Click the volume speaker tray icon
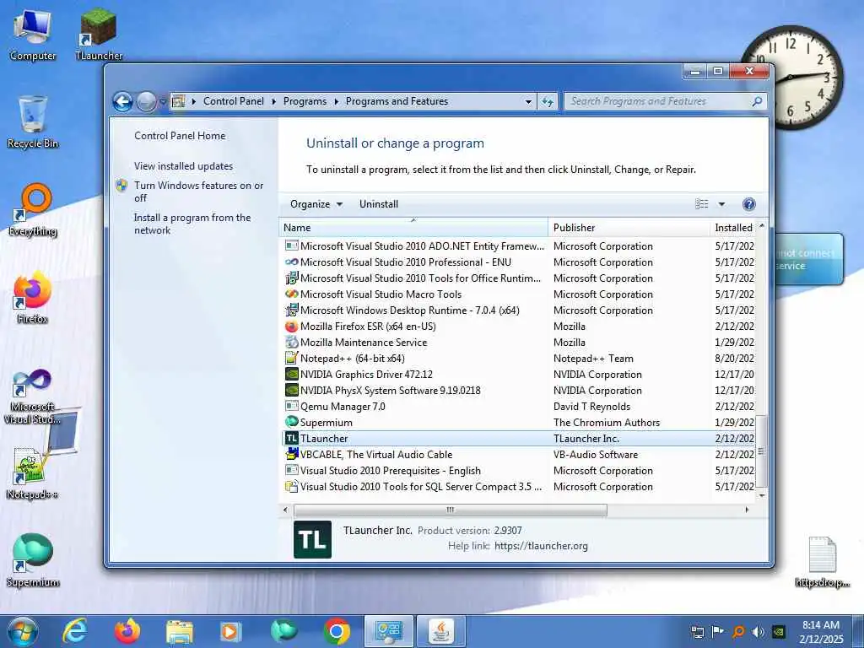Screen dimensions: 864x648 point(759,632)
